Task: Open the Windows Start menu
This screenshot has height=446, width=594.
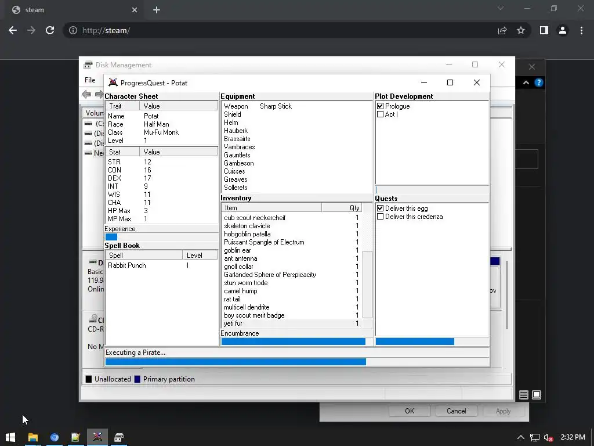Action: tap(10, 437)
